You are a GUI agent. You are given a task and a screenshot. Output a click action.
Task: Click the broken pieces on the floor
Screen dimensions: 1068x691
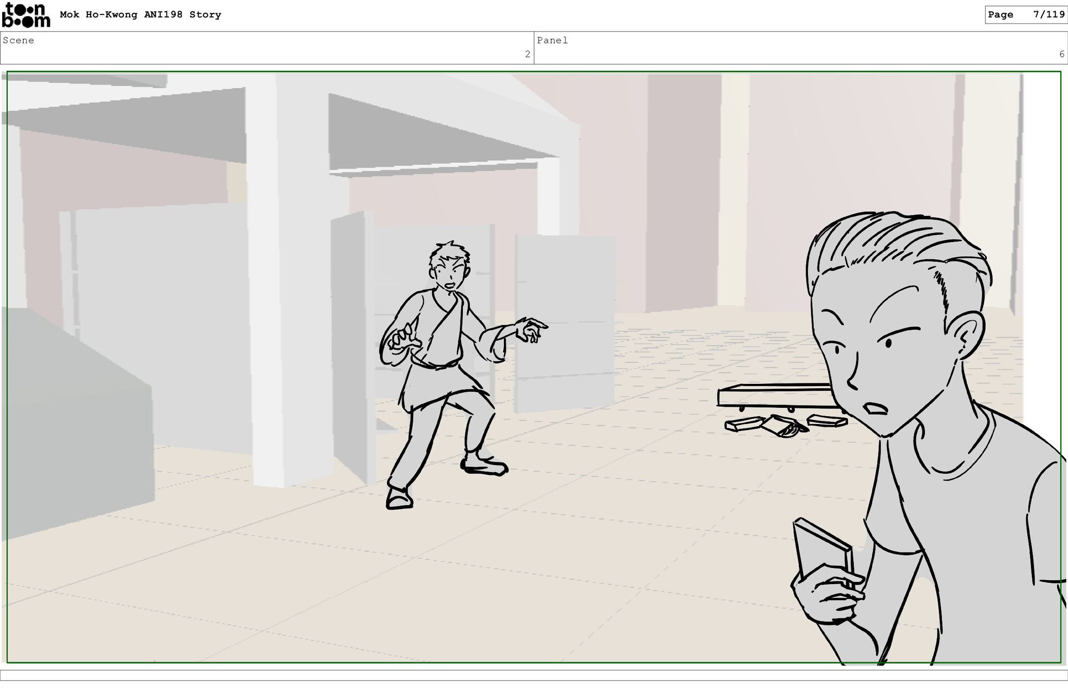click(x=784, y=425)
